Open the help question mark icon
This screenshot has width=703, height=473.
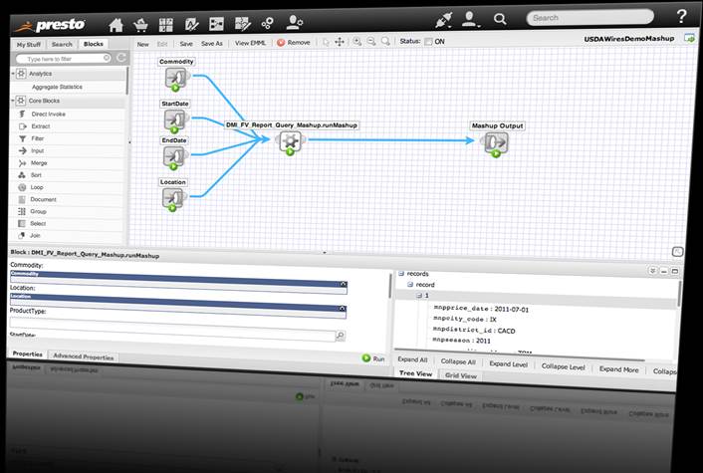681,16
